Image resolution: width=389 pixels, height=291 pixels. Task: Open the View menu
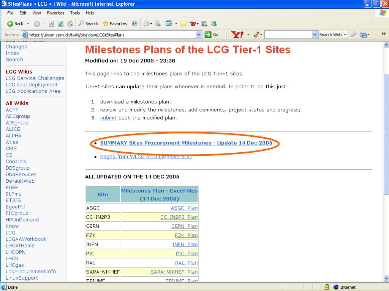coord(36,13)
